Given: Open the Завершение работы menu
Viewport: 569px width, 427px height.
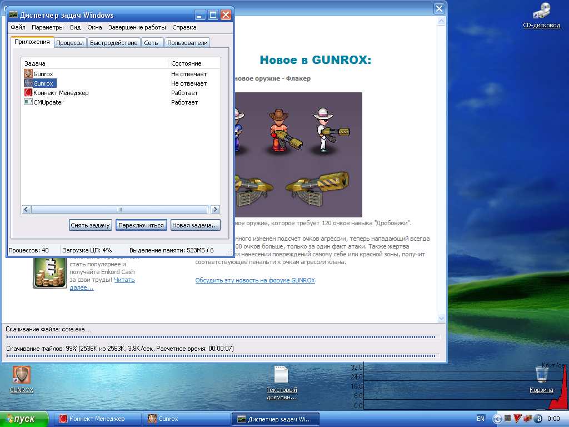Looking at the screenshot, I should click(137, 27).
